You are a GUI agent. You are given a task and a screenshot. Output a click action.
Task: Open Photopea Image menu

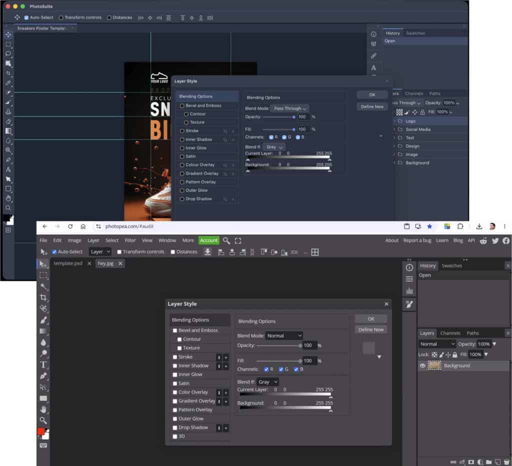(74, 240)
